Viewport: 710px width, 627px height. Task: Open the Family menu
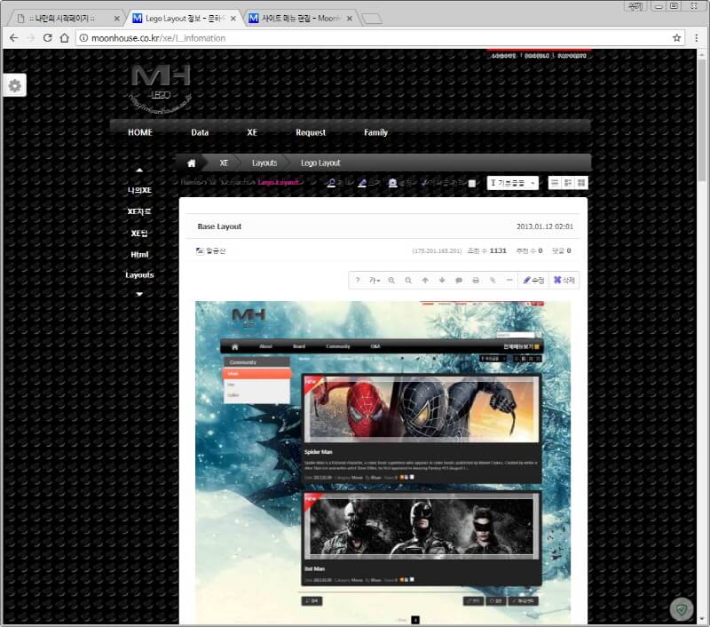coord(375,132)
